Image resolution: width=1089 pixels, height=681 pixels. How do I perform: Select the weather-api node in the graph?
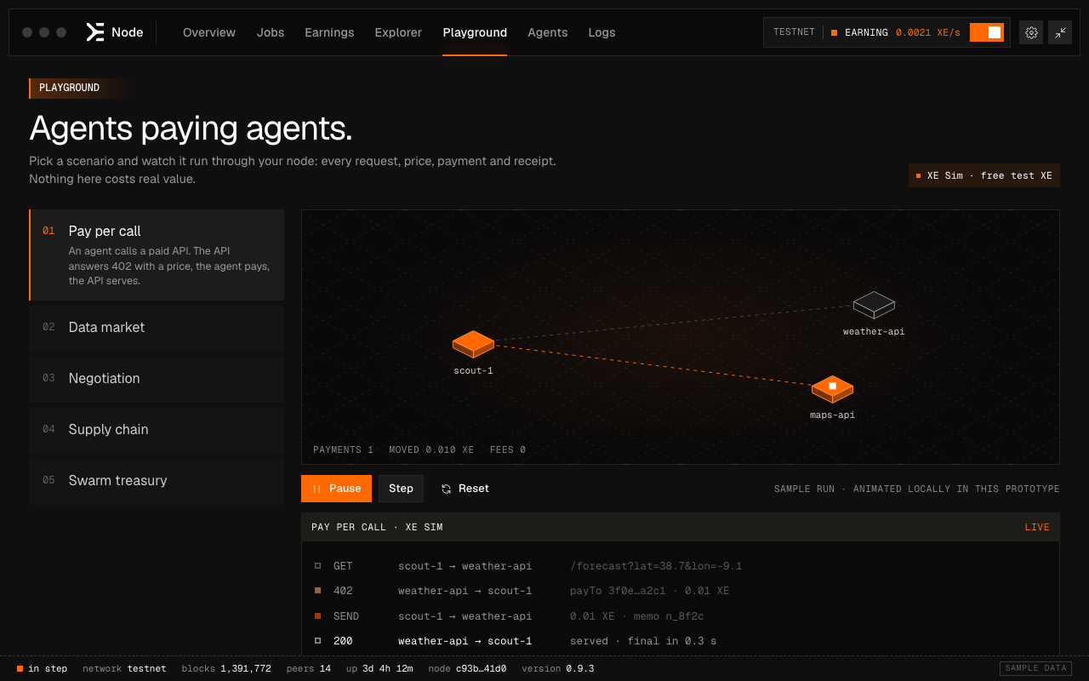pyautogui.click(x=874, y=305)
